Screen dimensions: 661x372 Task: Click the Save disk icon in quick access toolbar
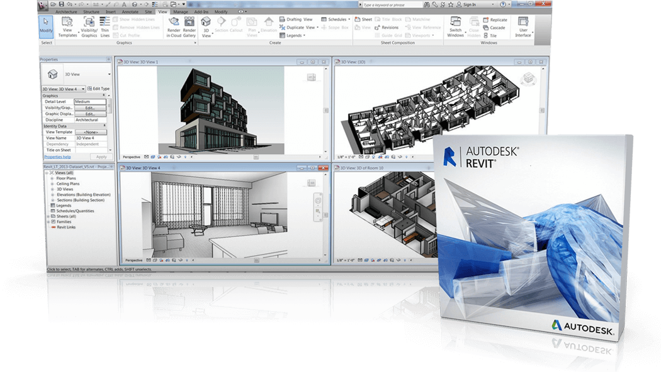point(62,4)
